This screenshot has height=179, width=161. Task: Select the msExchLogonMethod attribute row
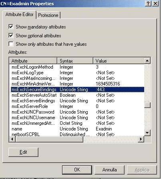point(77,67)
